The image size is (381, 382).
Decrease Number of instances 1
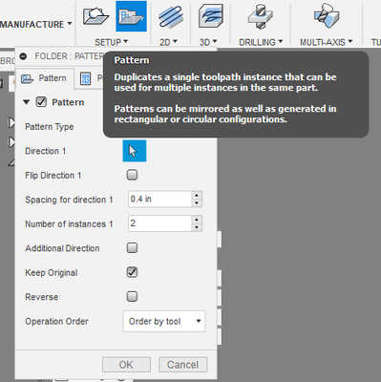point(197,227)
